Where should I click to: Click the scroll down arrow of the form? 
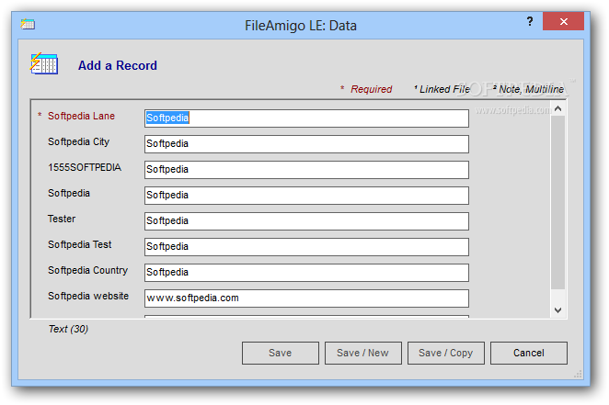coord(557,310)
